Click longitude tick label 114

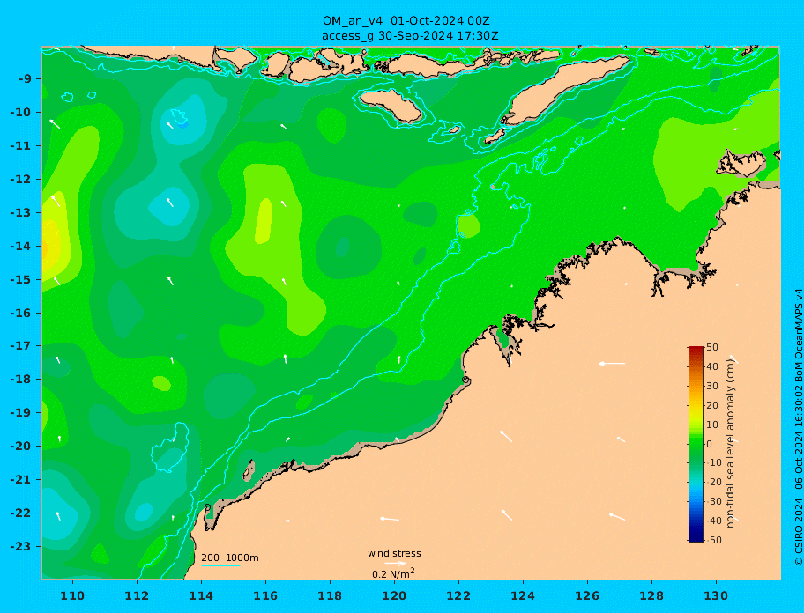pyautogui.click(x=201, y=595)
